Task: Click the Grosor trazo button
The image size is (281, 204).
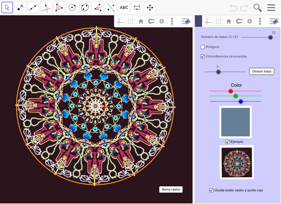Action: click(x=262, y=71)
